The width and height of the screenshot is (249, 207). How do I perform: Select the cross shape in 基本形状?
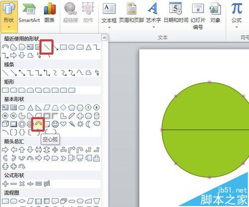pos(80,116)
